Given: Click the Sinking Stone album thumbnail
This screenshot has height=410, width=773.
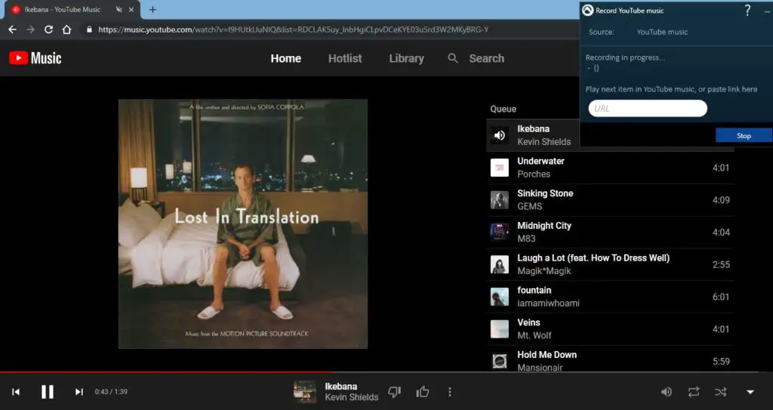Looking at the screenshot, I should (500, 200).
